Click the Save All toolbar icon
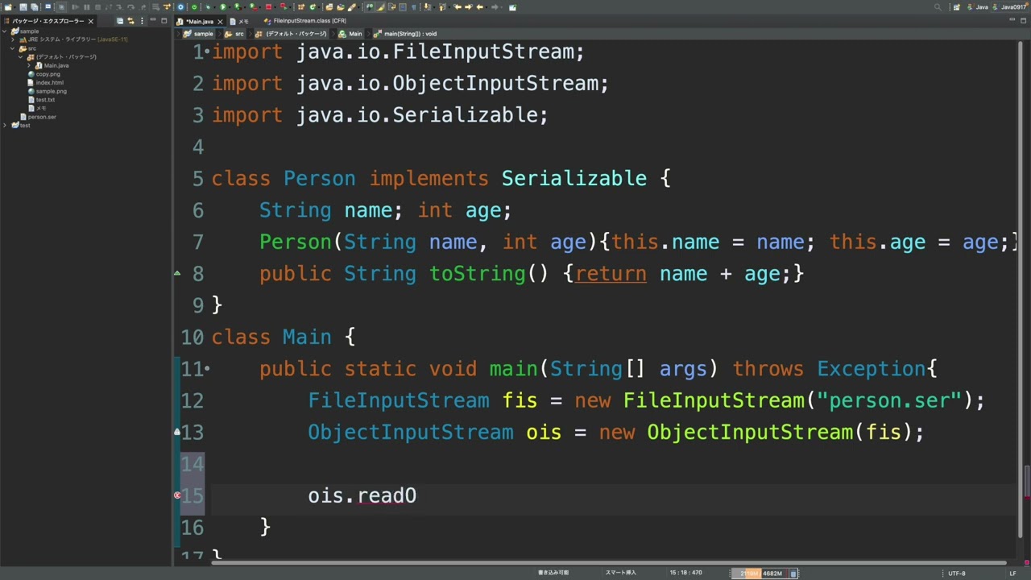The height and width of the screenshot is (580, 1031). point(34,7)
